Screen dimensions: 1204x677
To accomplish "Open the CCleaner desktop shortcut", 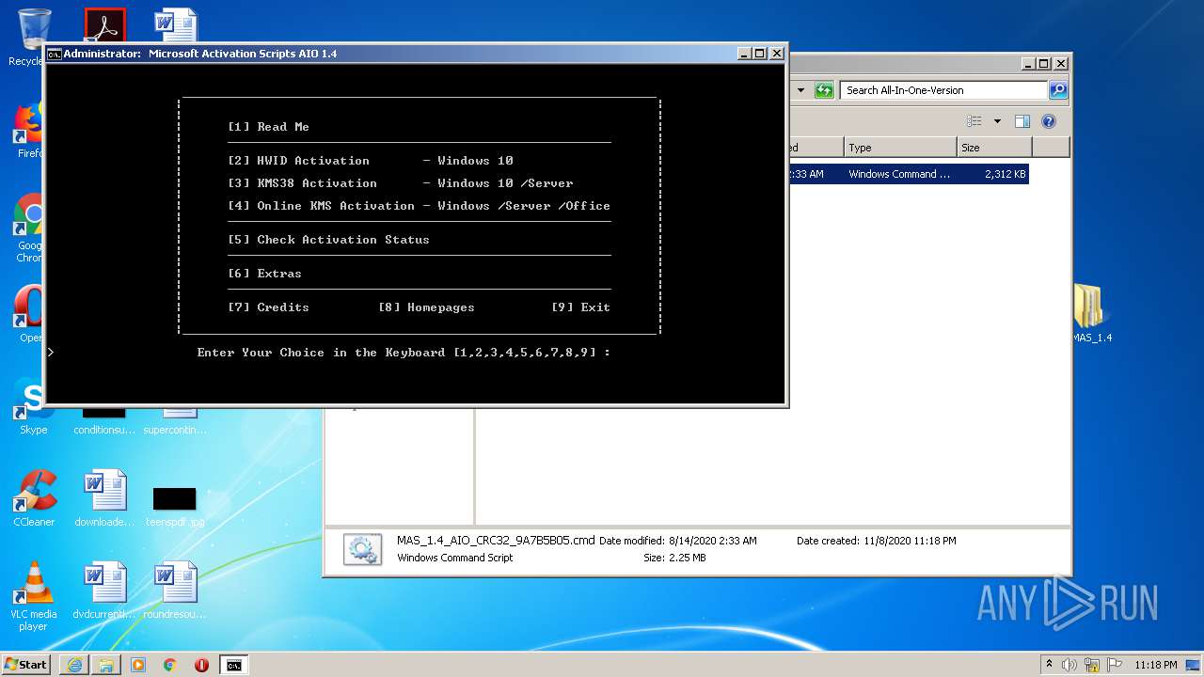I will pyautogui.click(x=33, y=498).
